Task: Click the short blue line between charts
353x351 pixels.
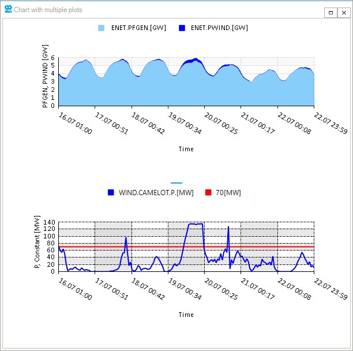Action: [x=176, y=182]
